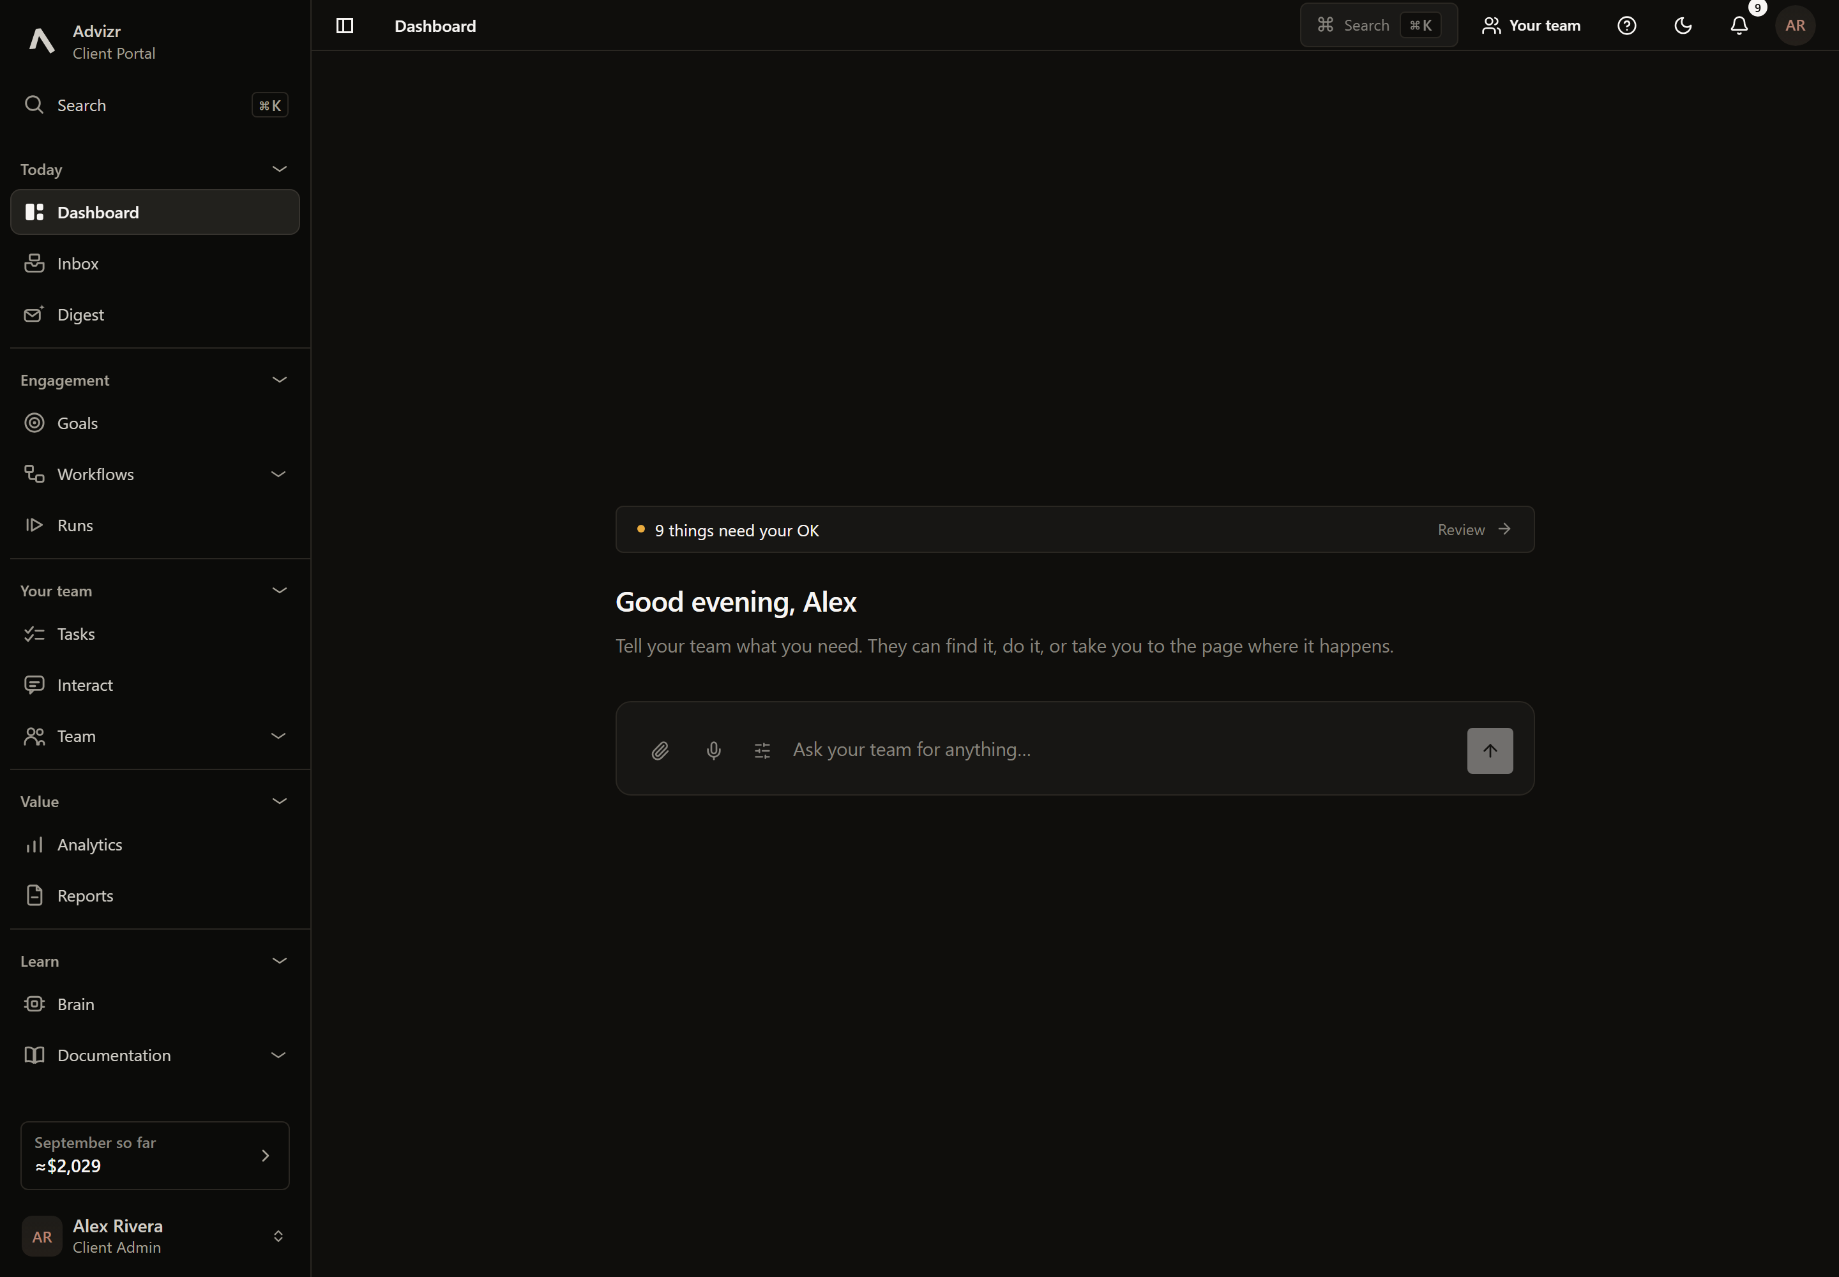Screen dimensions: 1839x1277
Task: Click the sidebar ⌘K shortcut badge
Action: point(269,105)
